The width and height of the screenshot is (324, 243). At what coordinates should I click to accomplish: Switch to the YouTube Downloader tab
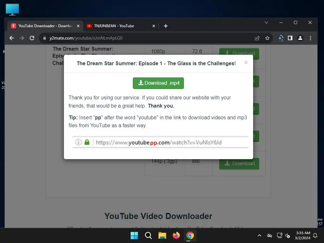45,26
